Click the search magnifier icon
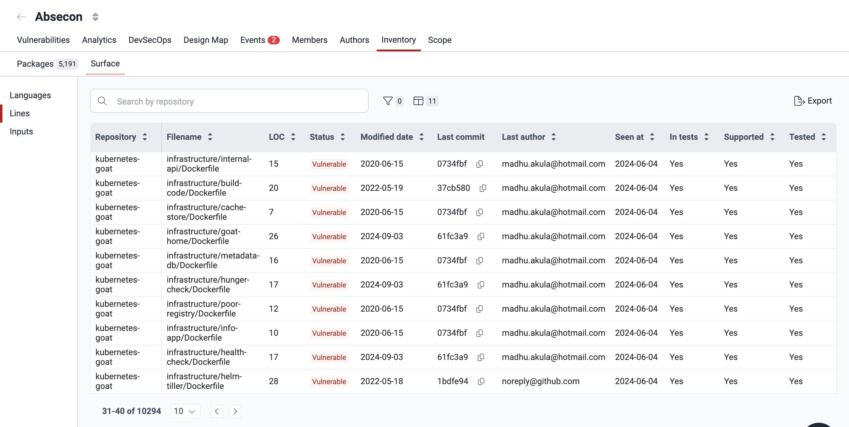849x427 pixels. [x=102, y=101]
